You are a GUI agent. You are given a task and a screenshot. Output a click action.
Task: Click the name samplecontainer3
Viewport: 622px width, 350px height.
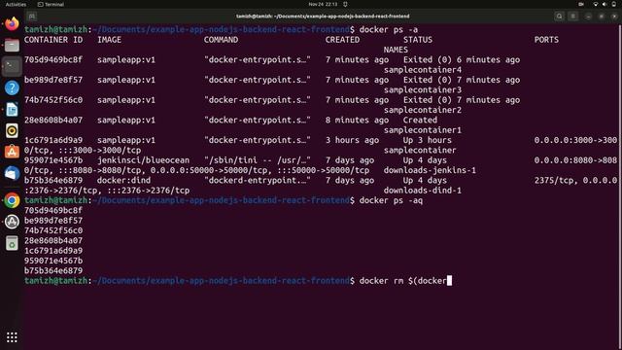(423, 90)
